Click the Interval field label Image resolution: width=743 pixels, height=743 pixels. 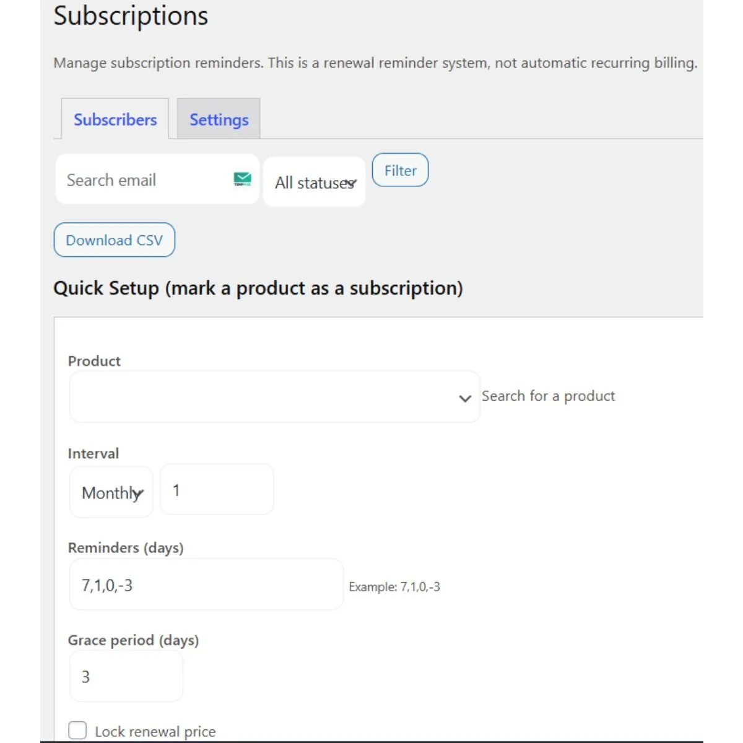(93, 453)
